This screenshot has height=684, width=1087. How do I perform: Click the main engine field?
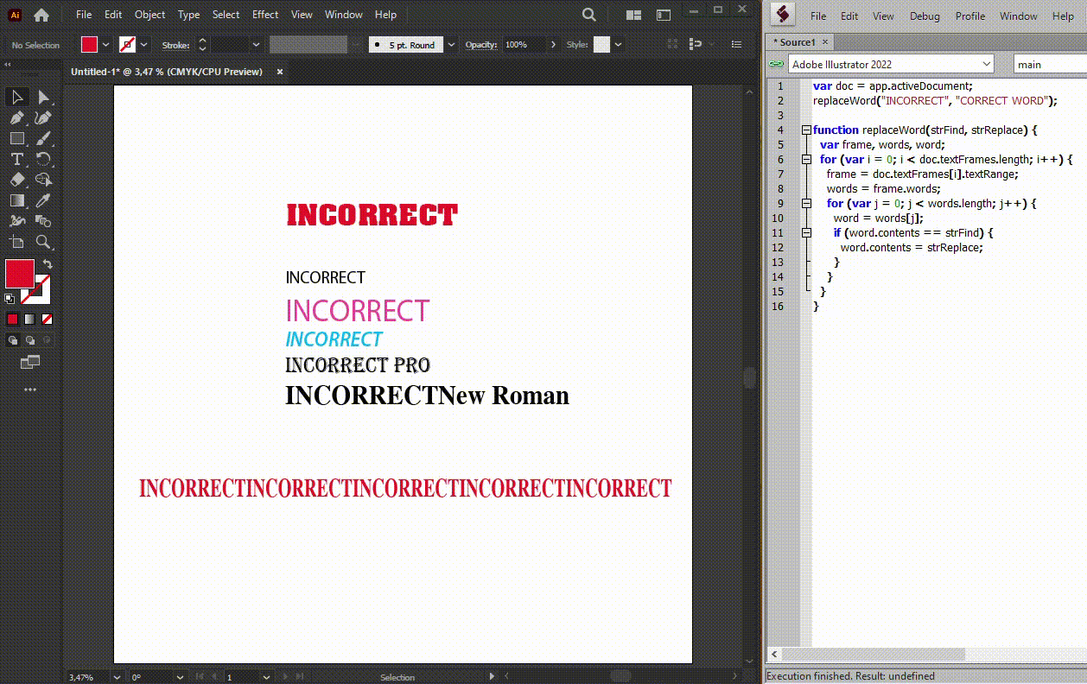pyautogui.click(x=1050, y=64)
